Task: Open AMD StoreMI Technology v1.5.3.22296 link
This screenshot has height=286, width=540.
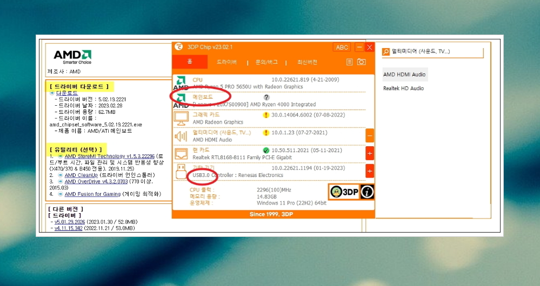Action: coord(110,156)
